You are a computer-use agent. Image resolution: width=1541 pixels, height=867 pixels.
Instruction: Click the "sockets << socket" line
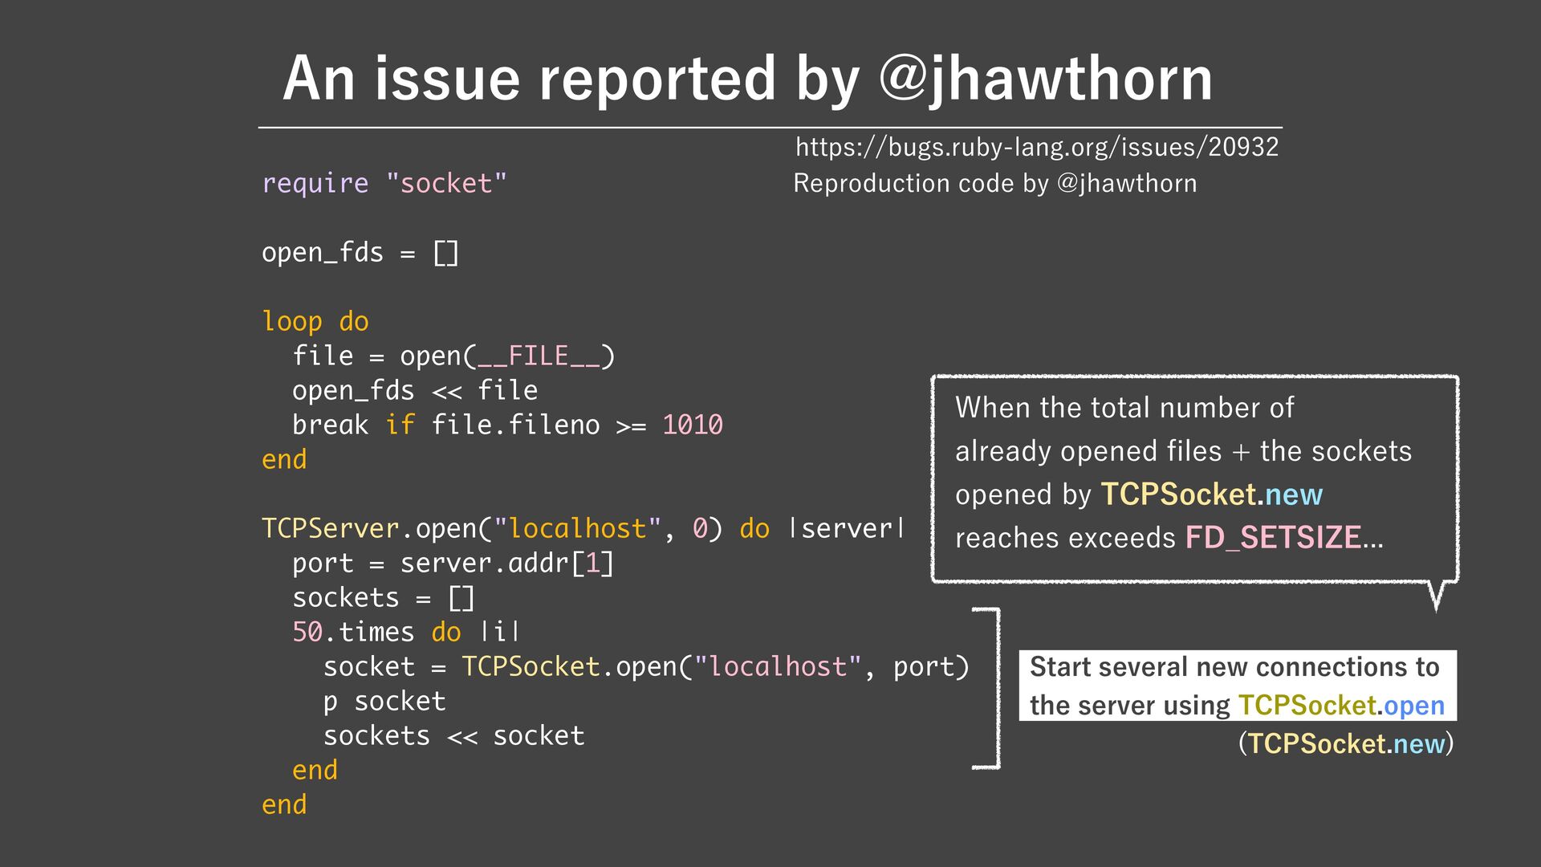[x=453, y=735]
